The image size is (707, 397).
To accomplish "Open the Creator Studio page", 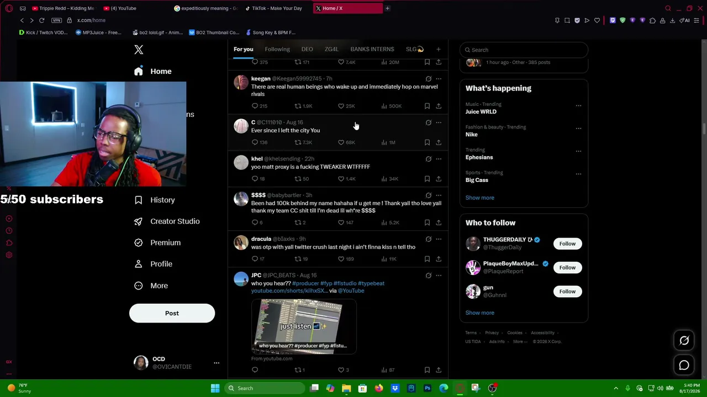I will 167,221.
